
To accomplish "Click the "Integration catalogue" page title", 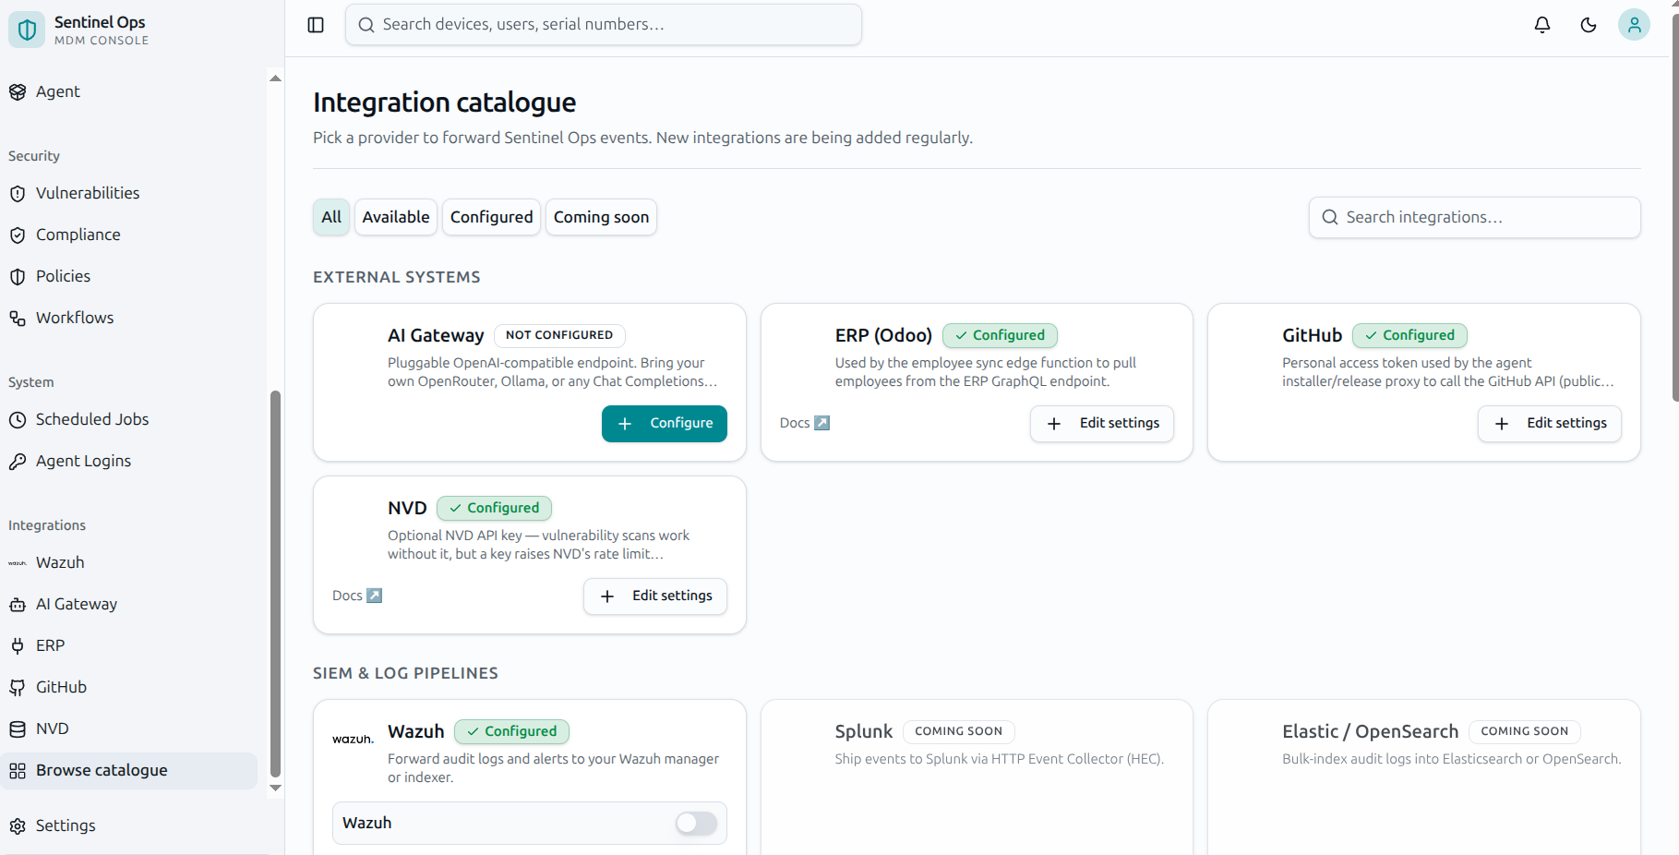I will tap(444, 102).
